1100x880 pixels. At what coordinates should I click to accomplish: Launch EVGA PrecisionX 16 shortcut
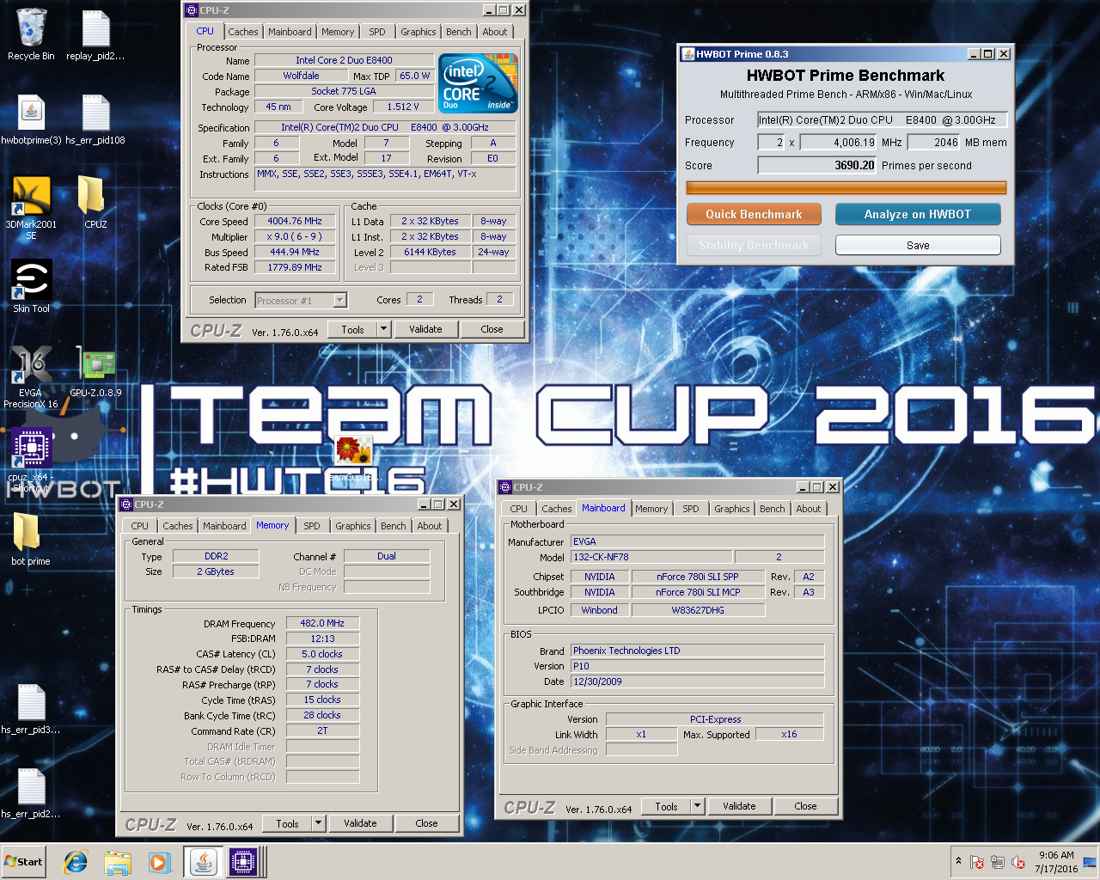(31, 376)
